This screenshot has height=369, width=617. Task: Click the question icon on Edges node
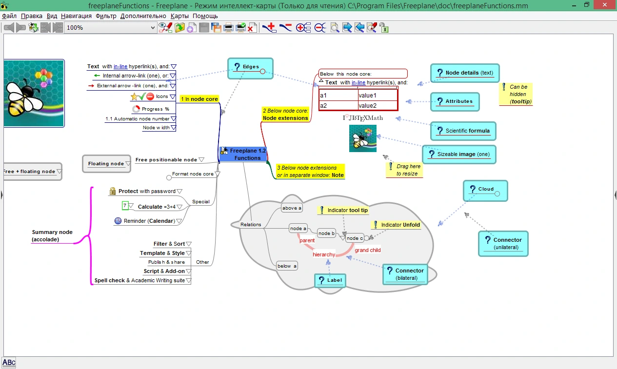(x=237, y=67)
